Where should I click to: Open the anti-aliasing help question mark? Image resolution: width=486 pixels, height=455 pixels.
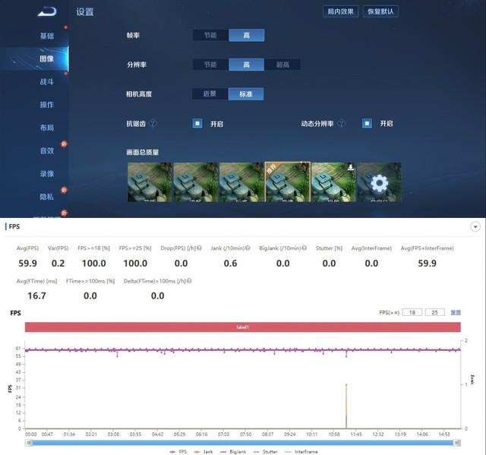point(153,123)
